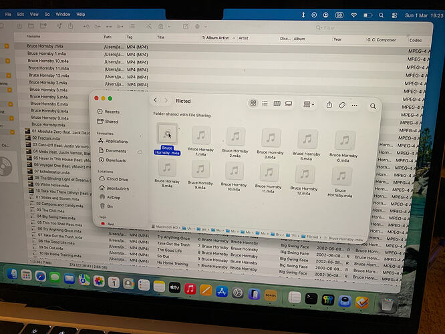Open the jasonbullrich home folder in sidebar
Viewport: 445px width, 334px height.
tap(114, 188)
